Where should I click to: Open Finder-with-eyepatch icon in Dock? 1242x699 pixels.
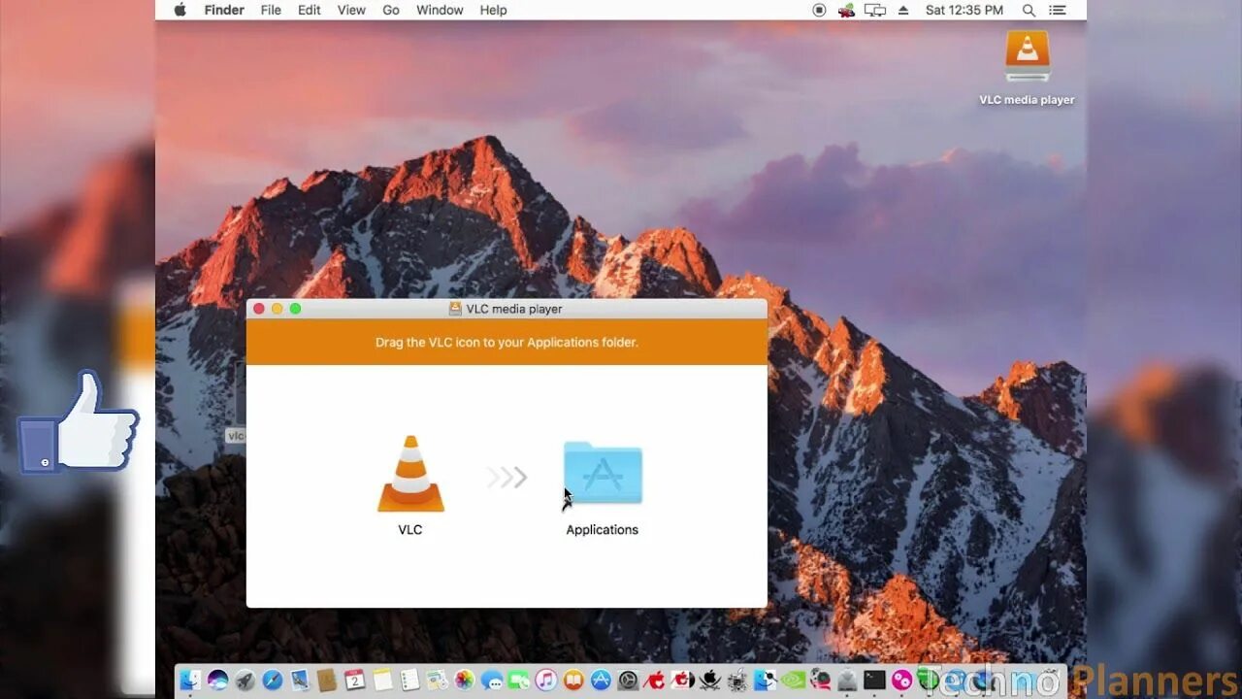tap(765, 681)
